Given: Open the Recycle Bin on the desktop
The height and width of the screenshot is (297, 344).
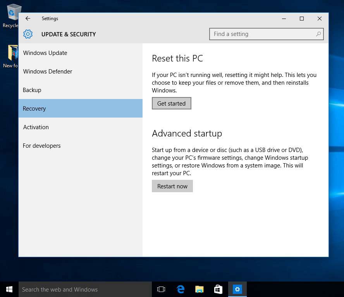Looking at the screenshot, I should point(14,12).
